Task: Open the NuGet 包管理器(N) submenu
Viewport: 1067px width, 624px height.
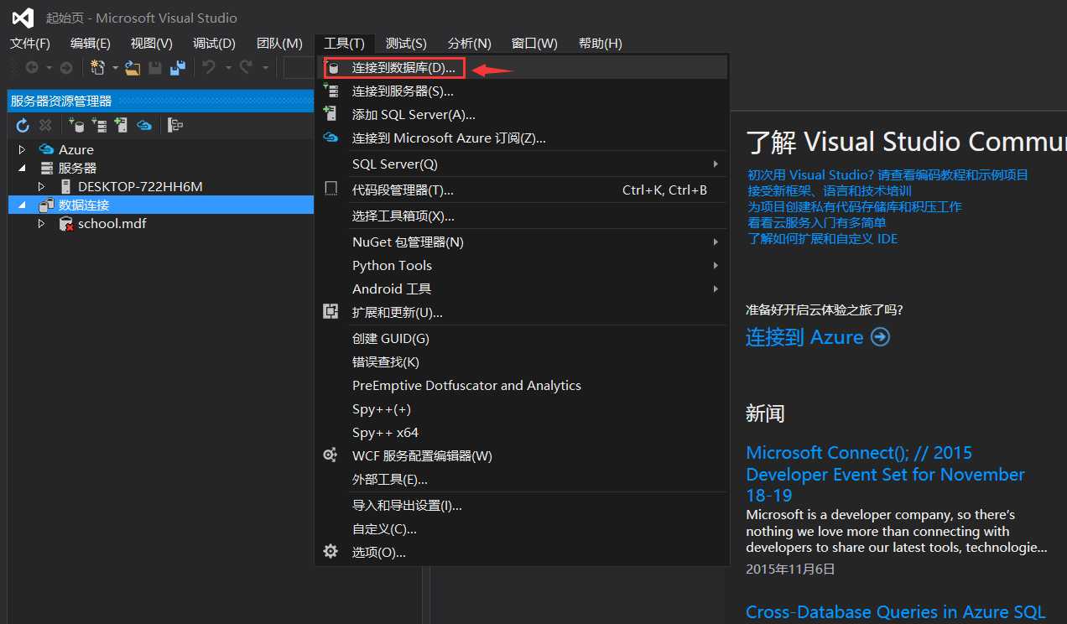Action: tap(522, 242)
